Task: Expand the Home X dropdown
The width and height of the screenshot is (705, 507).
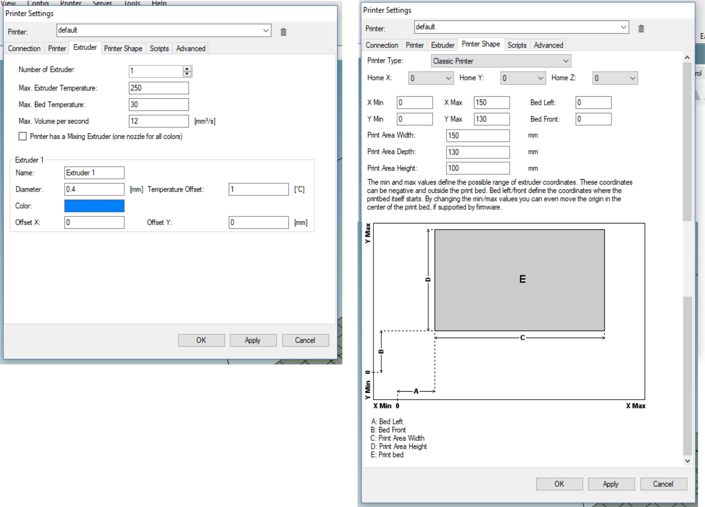Action: pos(430,78)
